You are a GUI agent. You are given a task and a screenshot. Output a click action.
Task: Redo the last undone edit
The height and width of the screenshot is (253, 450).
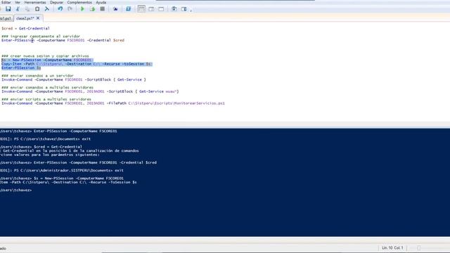[70, 9]
